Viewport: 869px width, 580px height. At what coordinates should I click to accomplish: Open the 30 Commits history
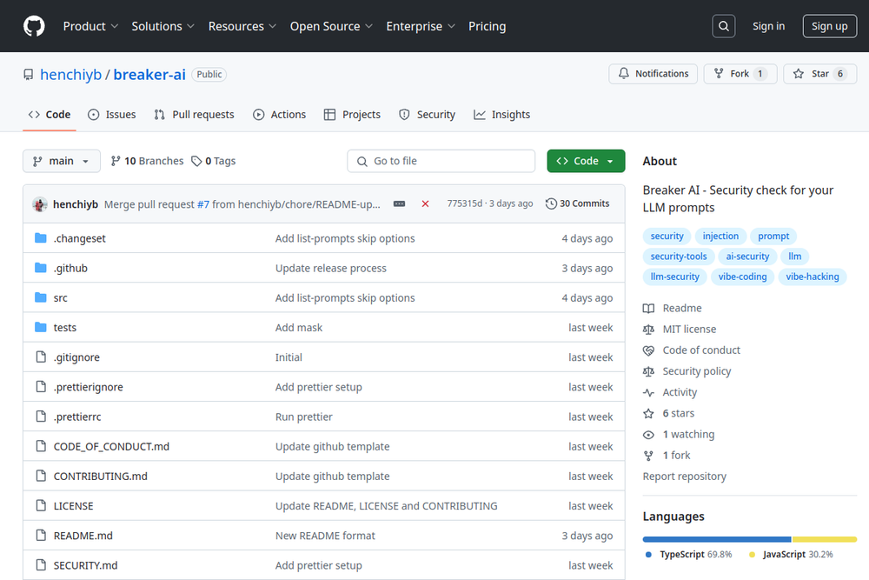pyautogui.click(x=577, y=203)
